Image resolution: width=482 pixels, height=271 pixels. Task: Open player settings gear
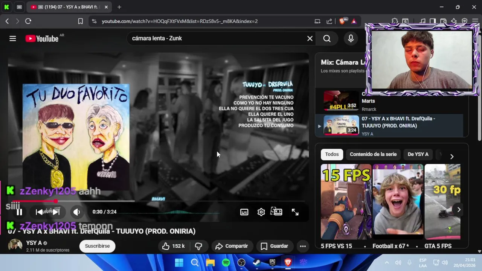[x=261, y=212]
